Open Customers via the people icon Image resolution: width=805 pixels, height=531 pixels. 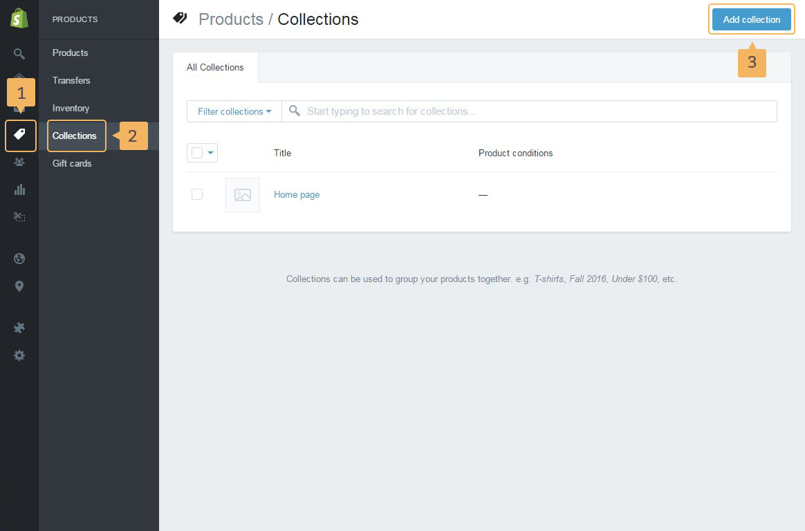tap(19, 162)
